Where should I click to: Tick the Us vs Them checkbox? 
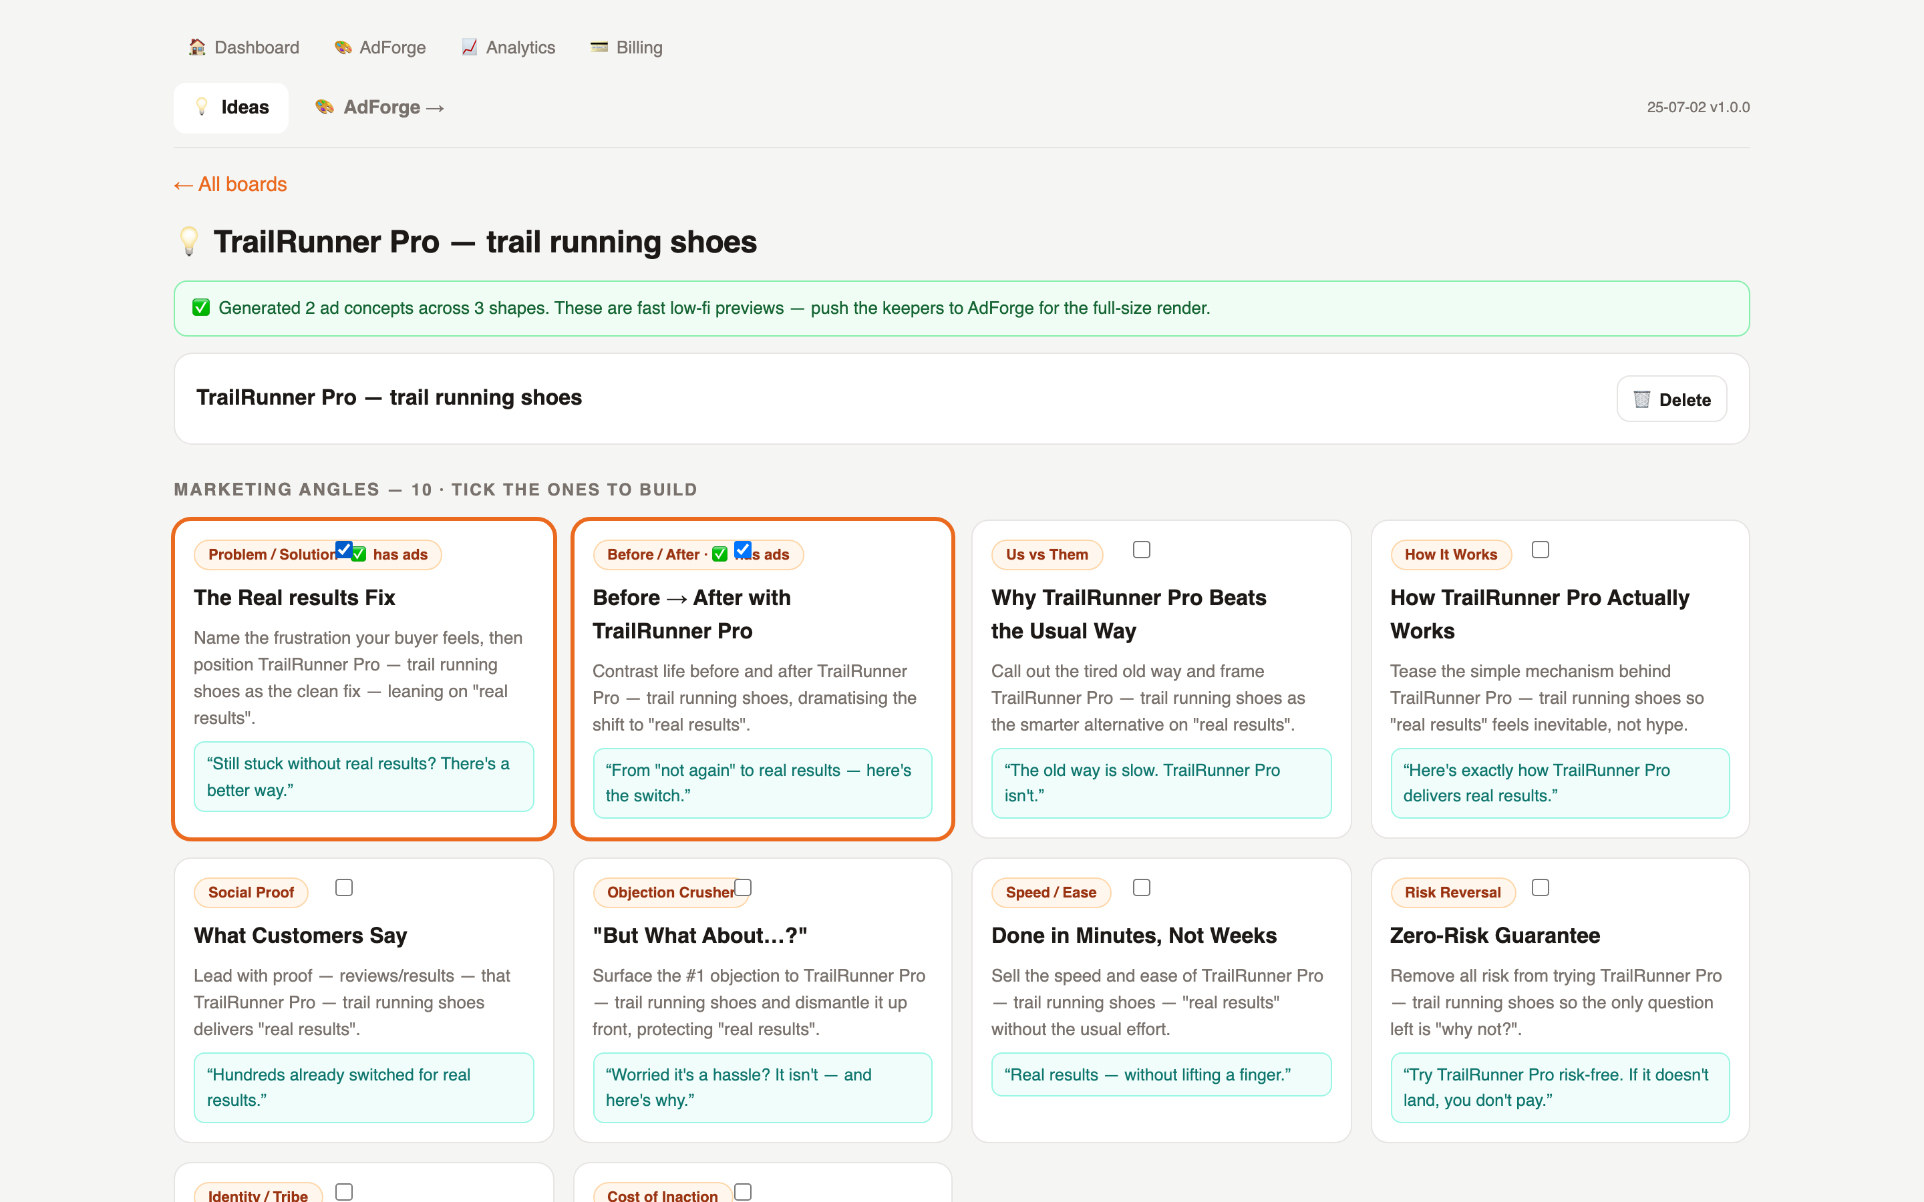pyautogui.click(x=1142, y=550)
